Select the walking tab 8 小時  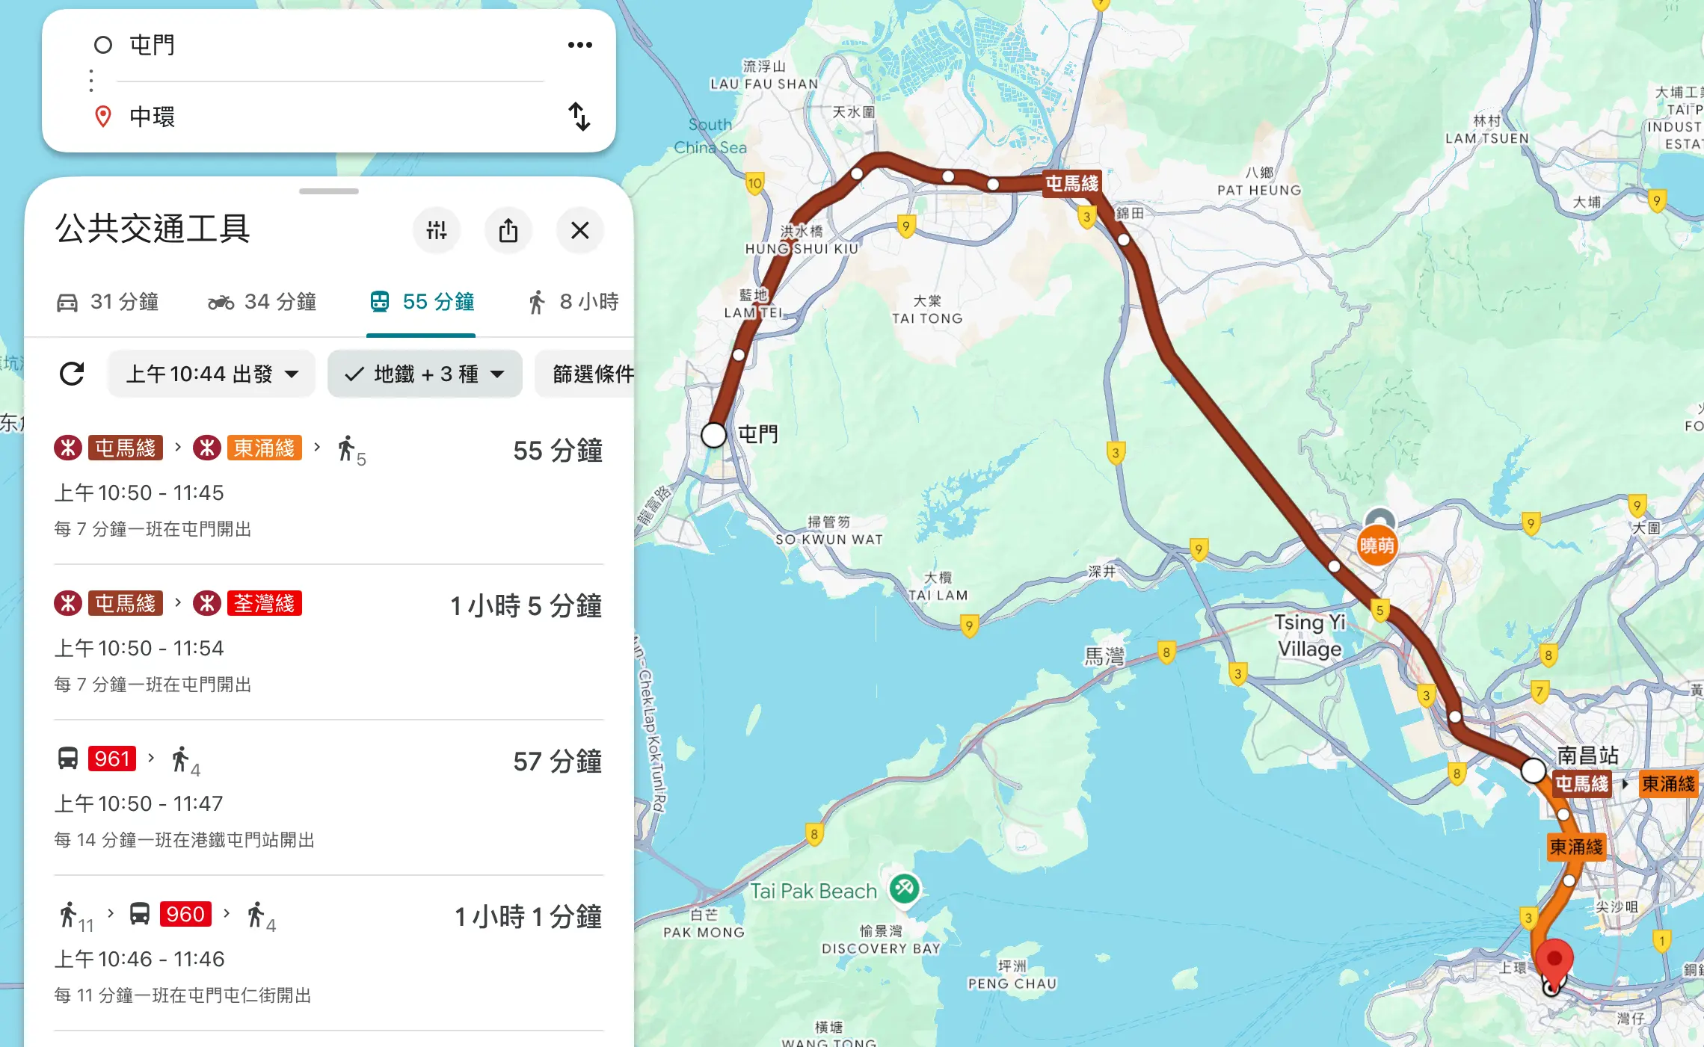point(574,302)
